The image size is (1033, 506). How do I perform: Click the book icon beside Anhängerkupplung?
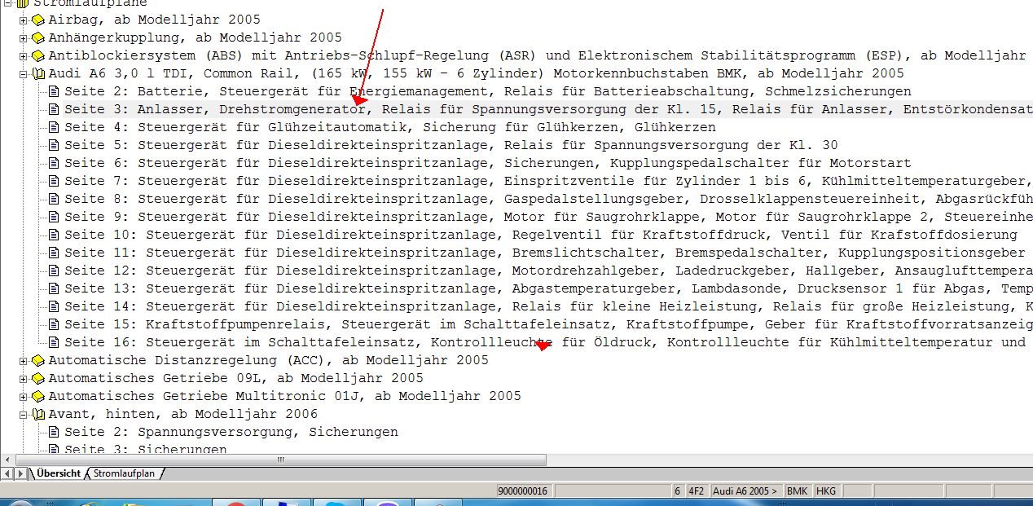(37, 37)
